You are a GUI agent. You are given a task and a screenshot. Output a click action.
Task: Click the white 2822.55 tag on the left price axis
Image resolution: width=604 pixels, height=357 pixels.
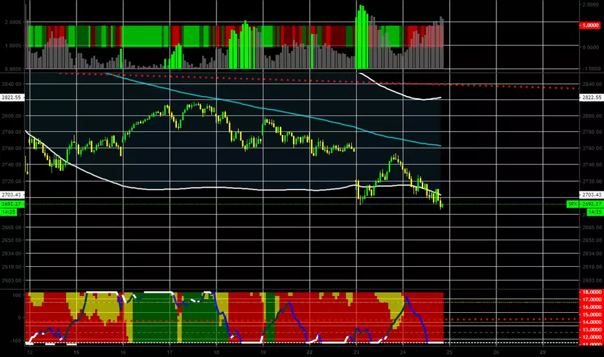click(12, 97)
